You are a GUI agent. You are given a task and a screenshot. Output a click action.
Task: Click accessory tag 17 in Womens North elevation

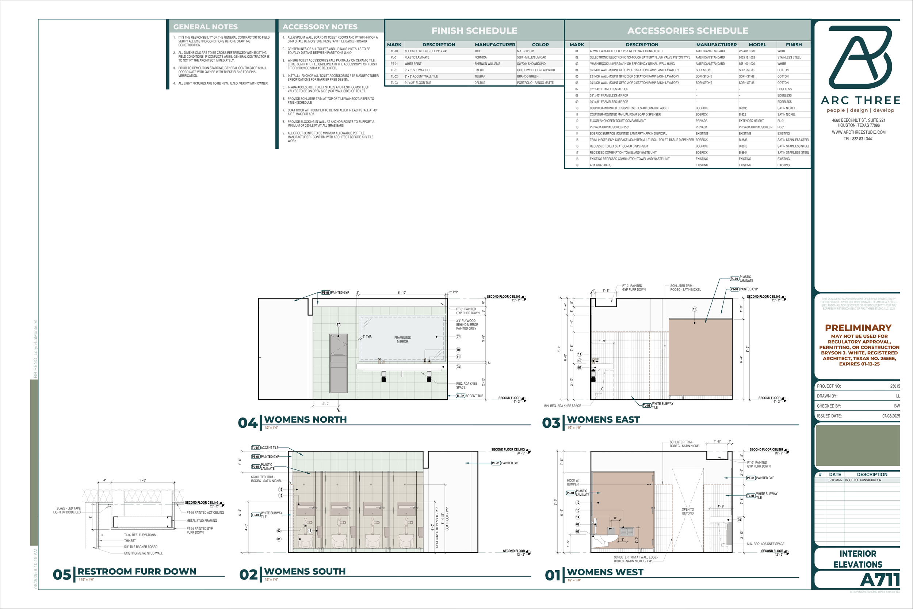click(338, 324)
